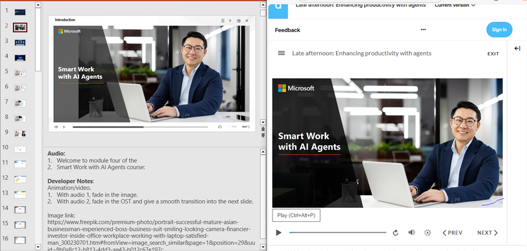527x251 pixels.
Task: Open the course player hamburger menu
Action: 281,53
